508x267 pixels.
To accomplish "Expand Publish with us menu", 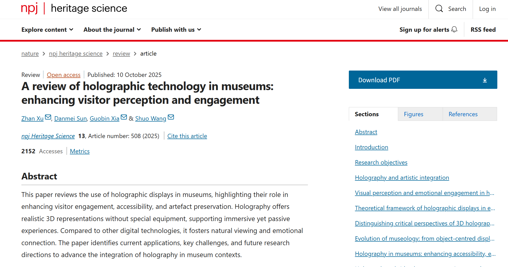I will (176, 30).
